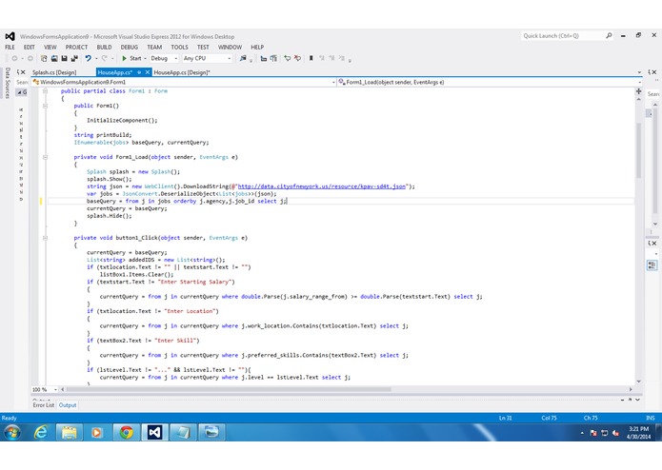Click the INS indicator in status bar

pos(651,418)
